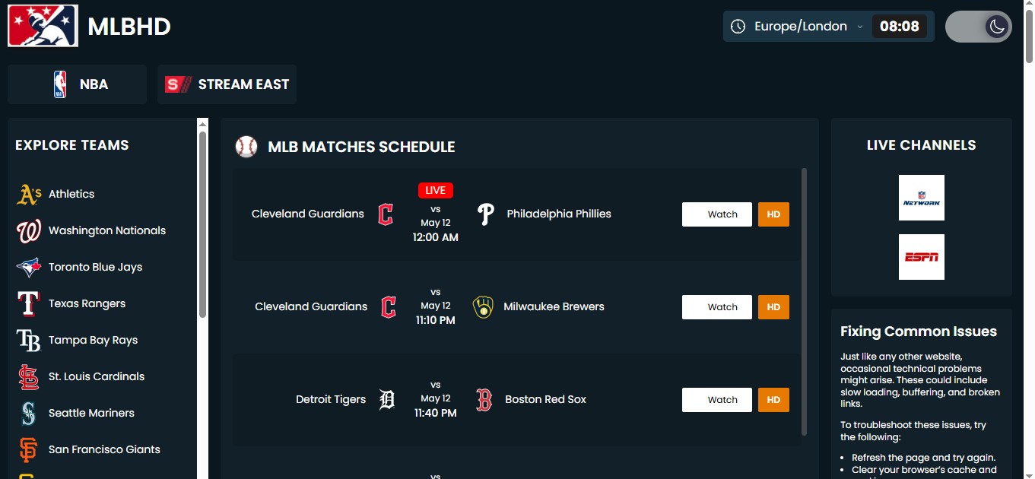Open the NBA tab
The width and height of the screenshot is (1035, 479).
(x=77, y=84)
